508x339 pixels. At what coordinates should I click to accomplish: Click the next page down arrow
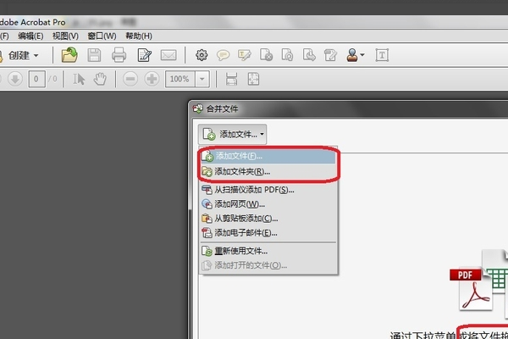(x=15, y=79)
